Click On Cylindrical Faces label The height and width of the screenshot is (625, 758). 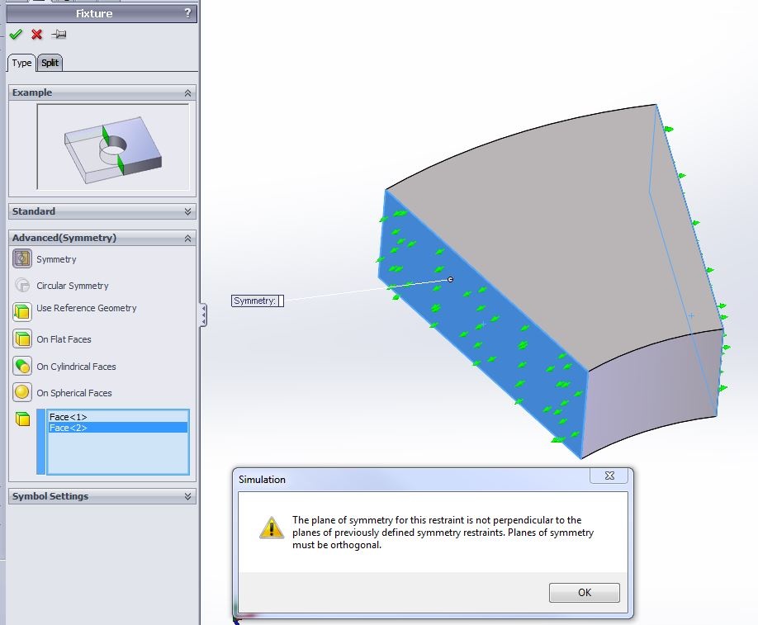click(77, 367)
